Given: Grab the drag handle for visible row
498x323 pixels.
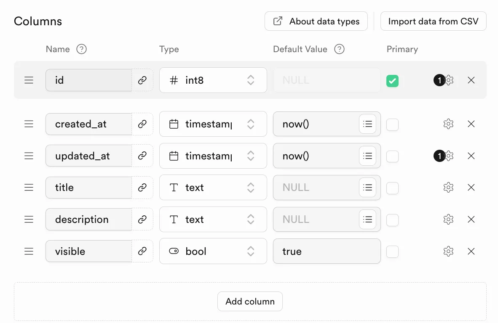Looking at the screenshot, I should tap(29, 252).
